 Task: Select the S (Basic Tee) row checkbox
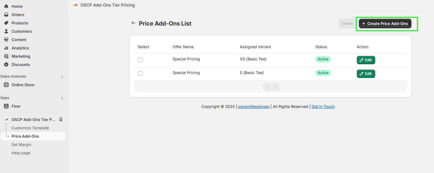tap(140, 73)
